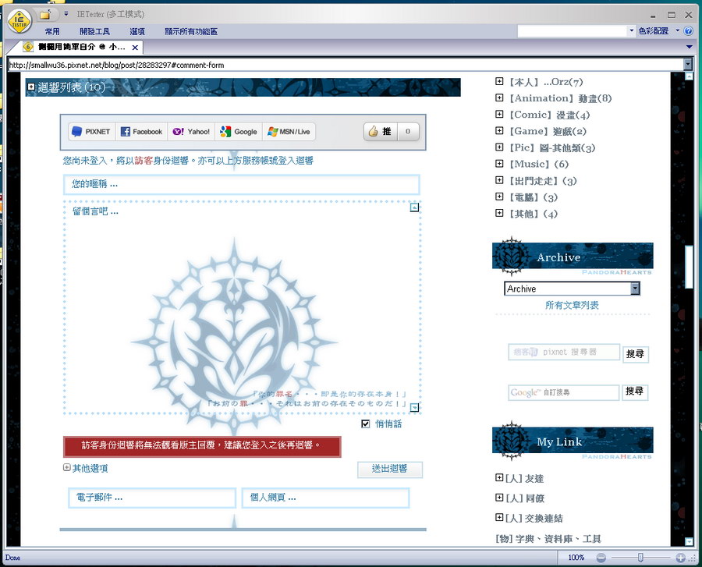
Task: Expand the 【Game】遊戲 category
Action: pos(499,131)
